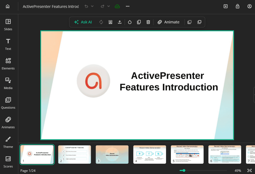Open the lock/share settings icon

[238, 6]
